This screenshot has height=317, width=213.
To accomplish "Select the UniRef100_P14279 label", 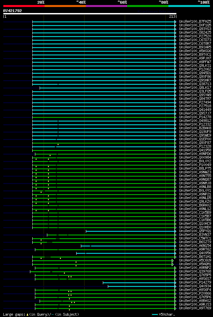I will [x=195, y=282].
